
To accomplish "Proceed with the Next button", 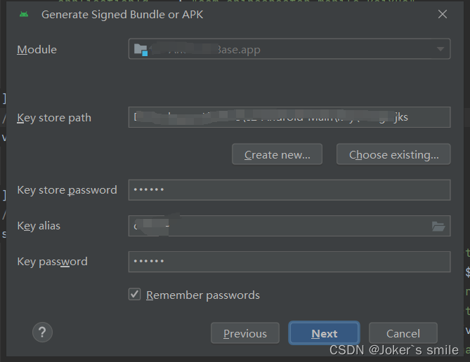I will [324, 333].
